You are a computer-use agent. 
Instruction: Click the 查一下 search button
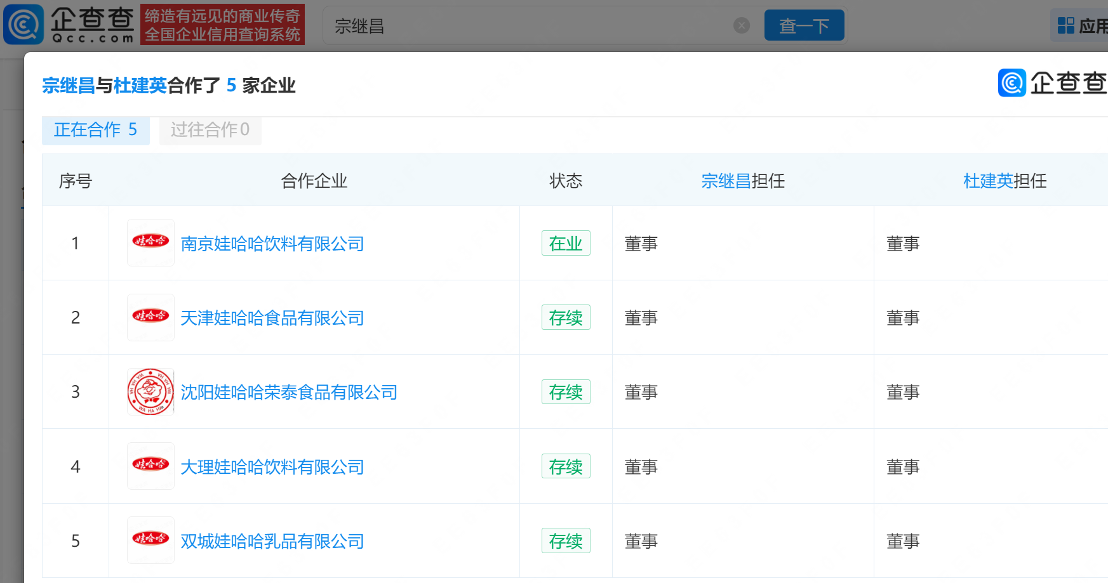coord(804,25)
